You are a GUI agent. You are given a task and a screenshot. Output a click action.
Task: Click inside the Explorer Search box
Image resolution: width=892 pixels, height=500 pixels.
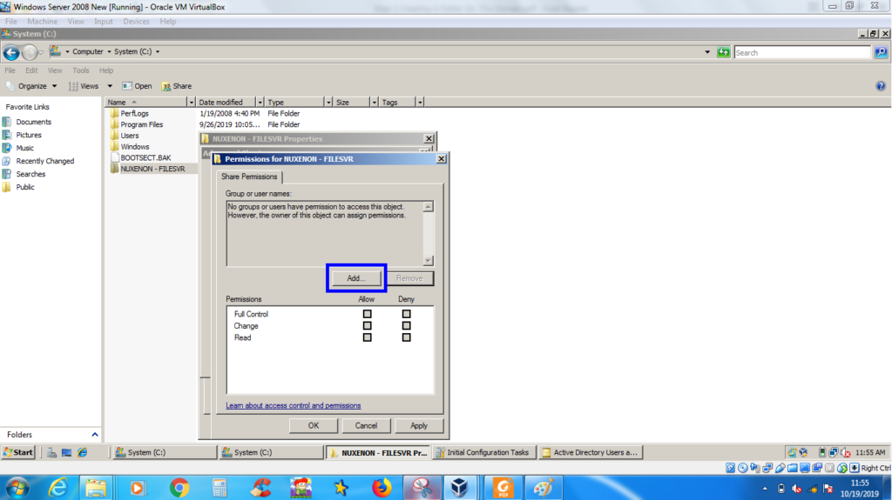(802, 52)
